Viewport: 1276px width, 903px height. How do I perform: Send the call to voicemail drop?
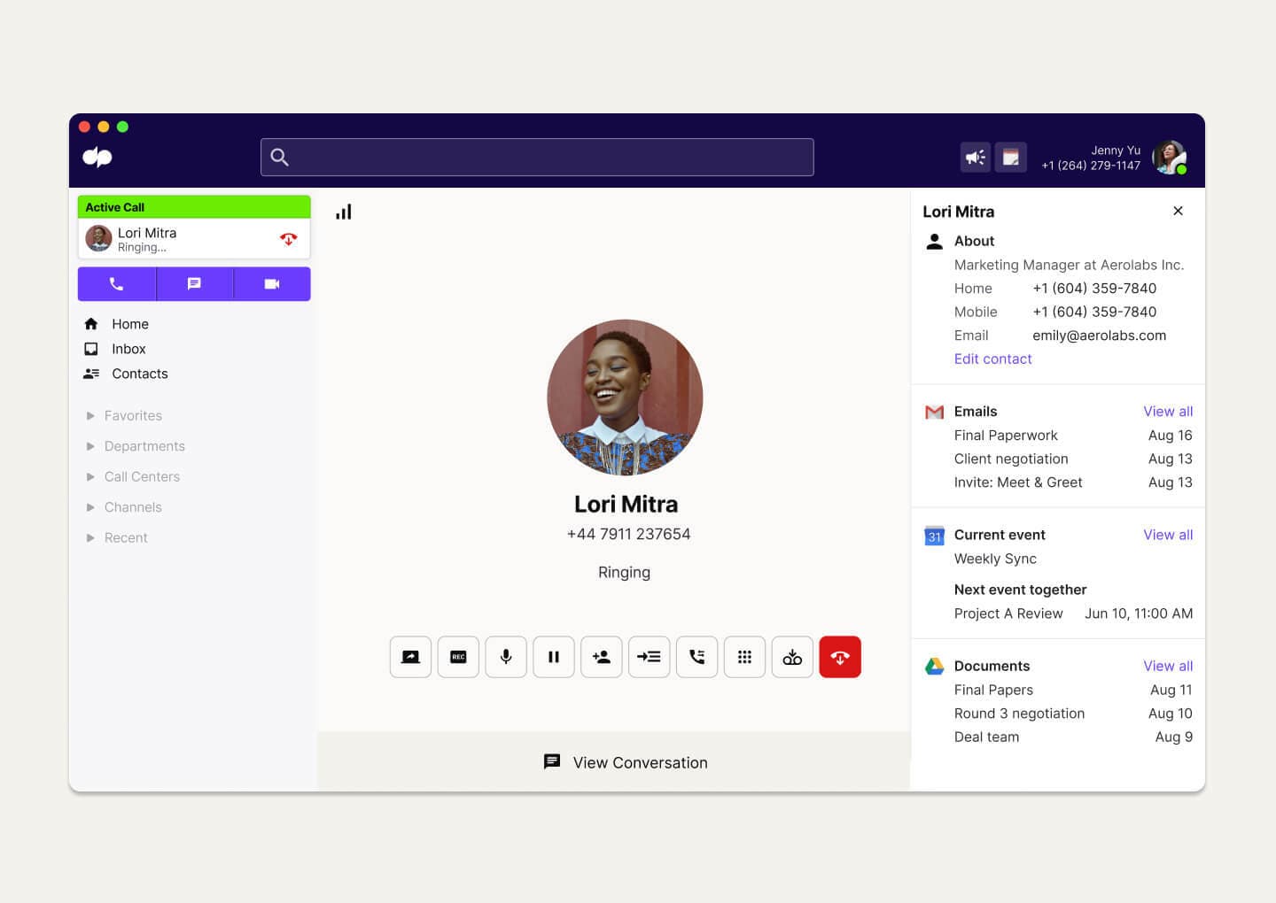(793, 657)
